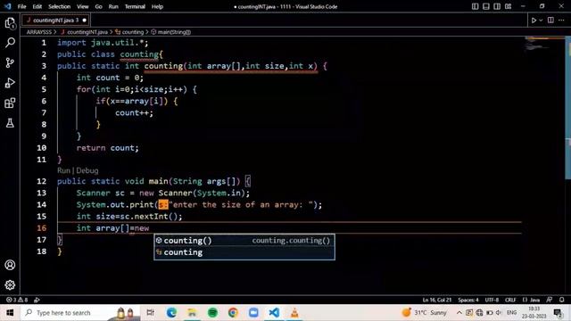Open taskbar clock and date
Viewport: 571px width, 321px height.
pos(534,313)
